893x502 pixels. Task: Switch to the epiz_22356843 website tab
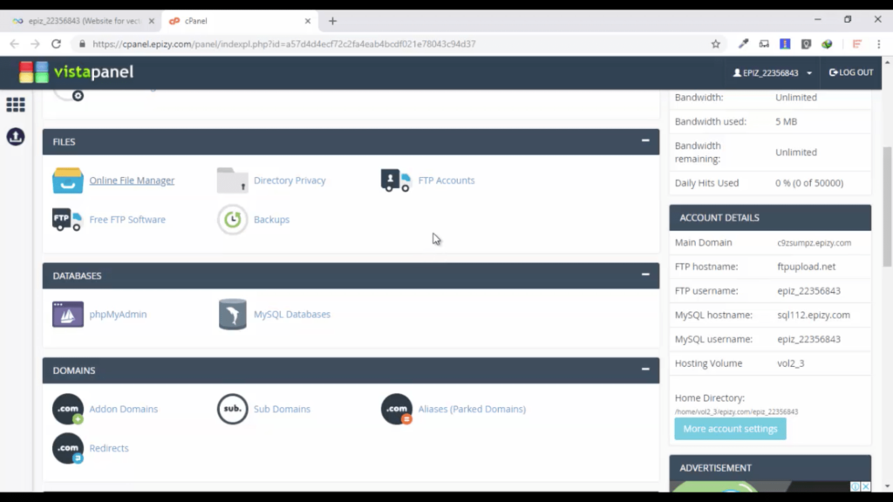coord(83,21)
